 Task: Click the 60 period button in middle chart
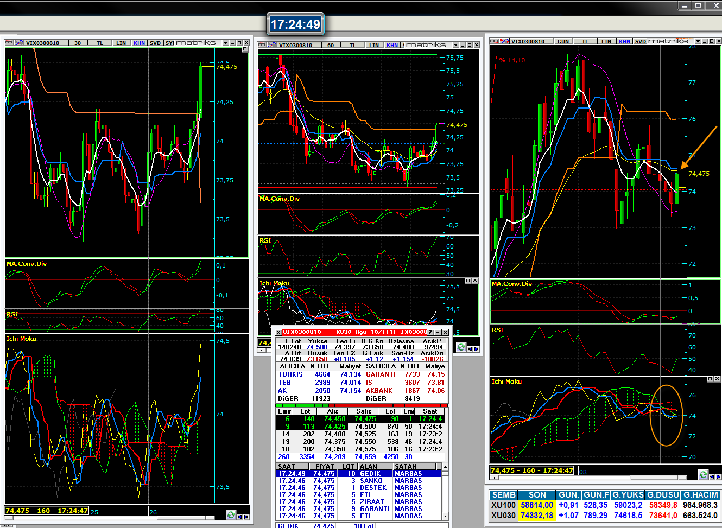coord(331,45)
